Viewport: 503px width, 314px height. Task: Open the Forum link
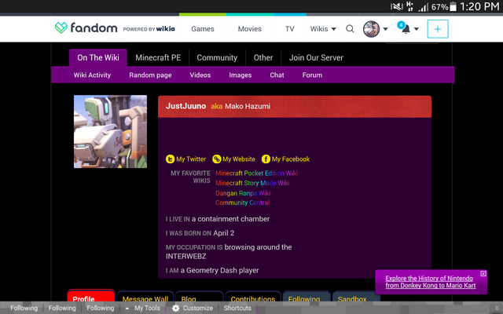[312, 75]
